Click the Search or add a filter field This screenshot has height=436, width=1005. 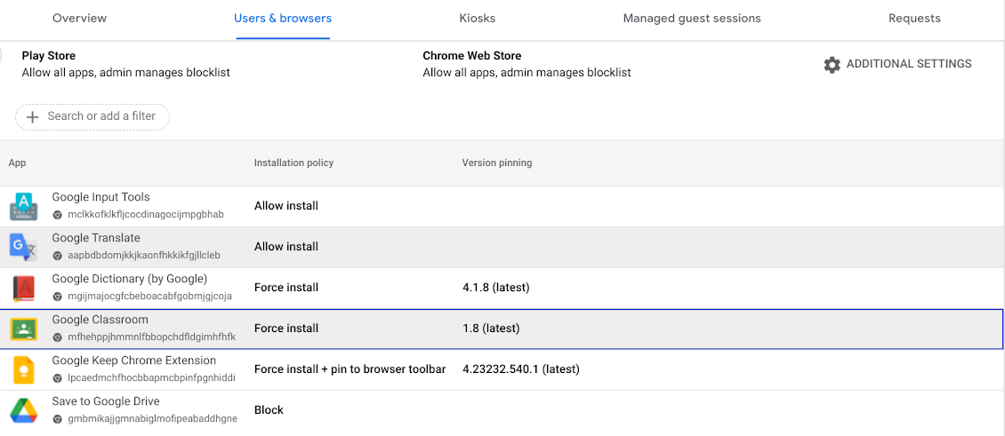pyautogui.click(x=101, y=116)
